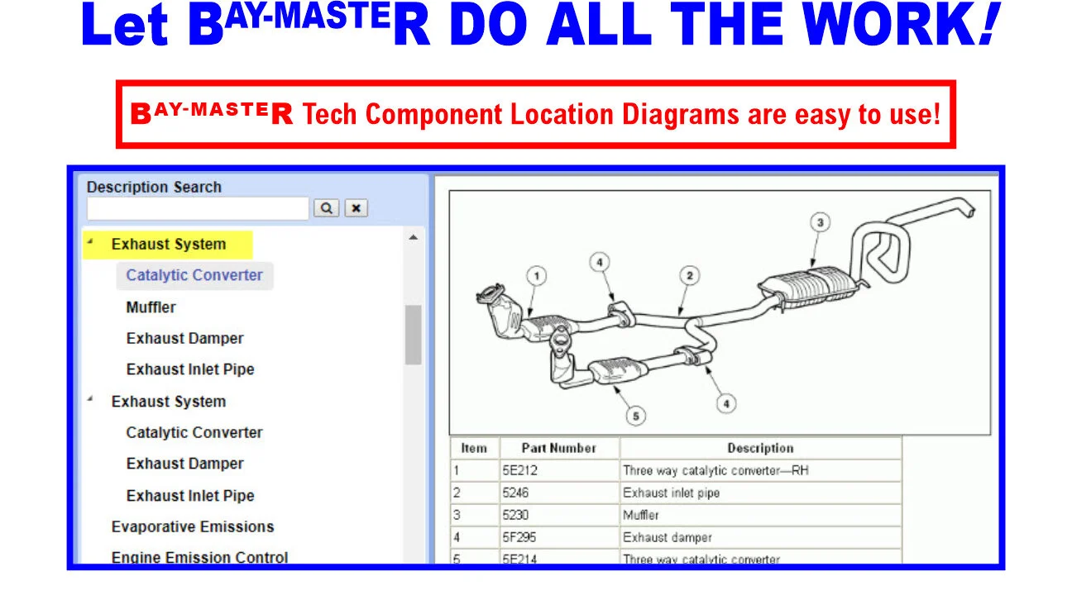Click the 'Exhaust damper' table description cell

[x=760, y=538]
